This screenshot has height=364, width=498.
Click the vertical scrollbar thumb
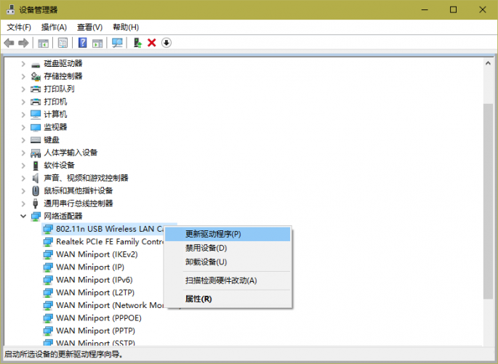(488, 201)
